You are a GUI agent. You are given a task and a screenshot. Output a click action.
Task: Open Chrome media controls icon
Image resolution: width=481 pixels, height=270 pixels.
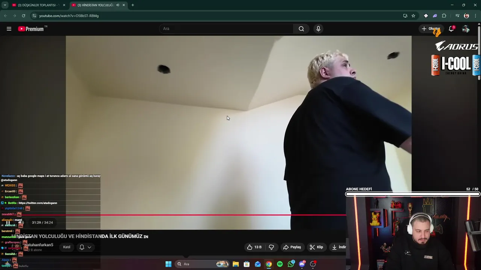tap(457, 16)
